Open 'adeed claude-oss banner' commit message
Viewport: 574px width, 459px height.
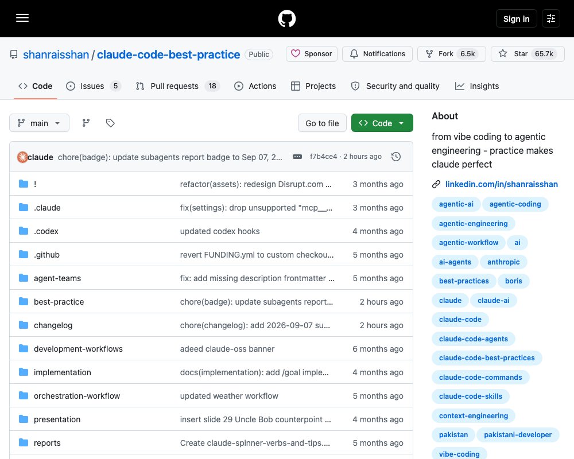(227, 349)
